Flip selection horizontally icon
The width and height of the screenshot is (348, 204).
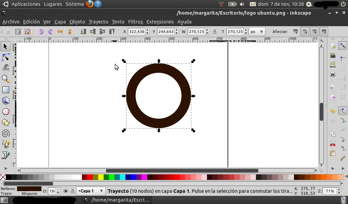[x=60, y=32]
